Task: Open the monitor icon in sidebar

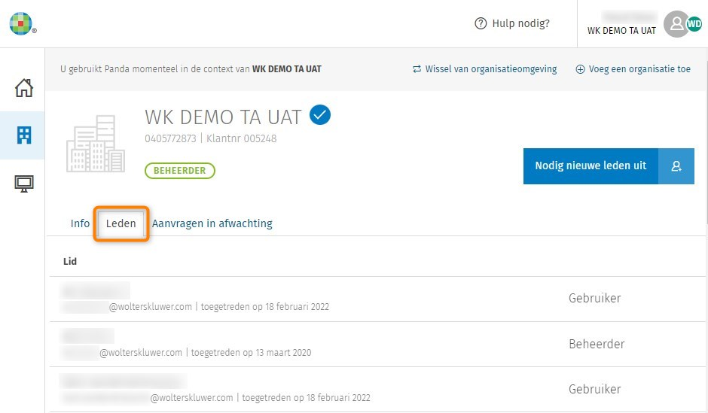Action: coord(24,183)
